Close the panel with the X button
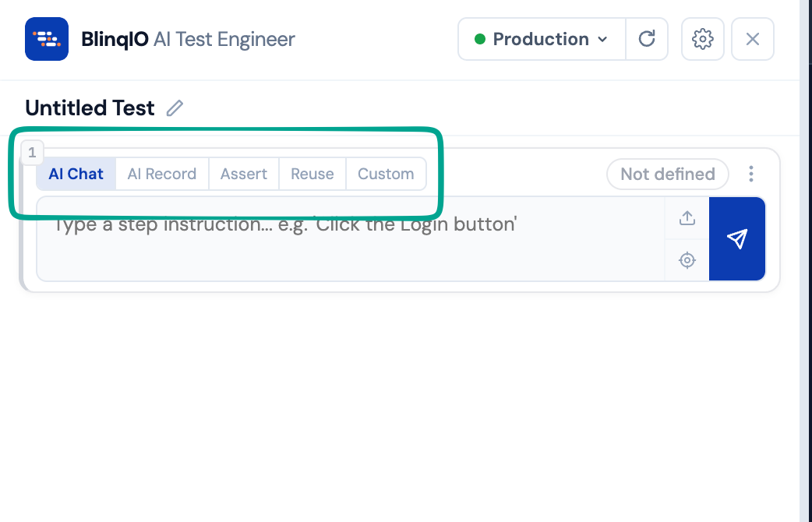This screenshot has width=812, height=522. coord(752,38)
